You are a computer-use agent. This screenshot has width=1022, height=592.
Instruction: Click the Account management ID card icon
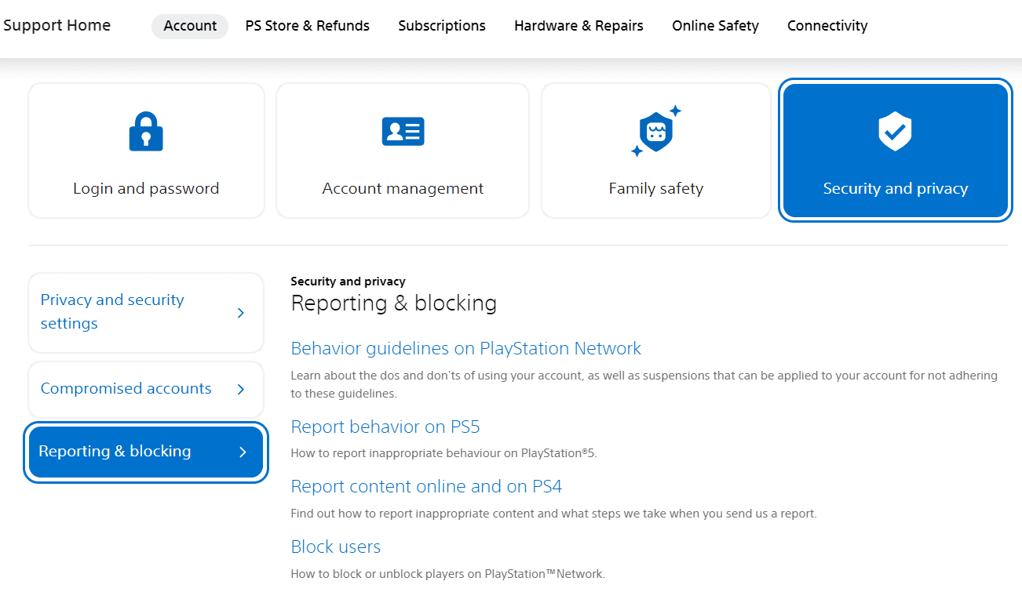[402, 131]
